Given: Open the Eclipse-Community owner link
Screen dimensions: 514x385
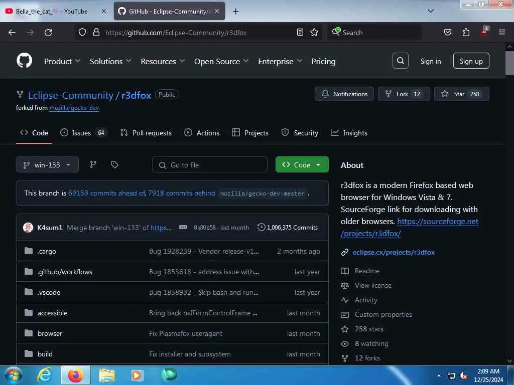Looking at the screenshot, I should [70, 95].
